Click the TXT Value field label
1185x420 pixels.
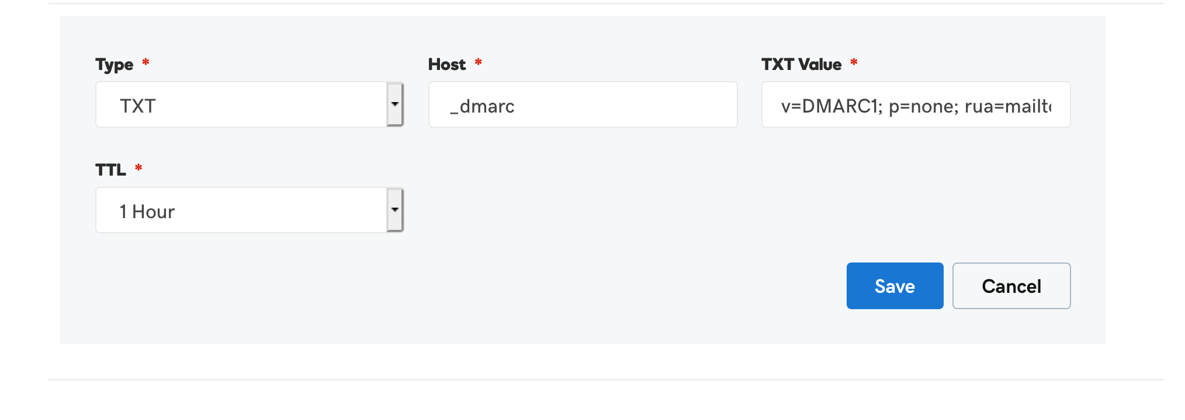point(801,64)
